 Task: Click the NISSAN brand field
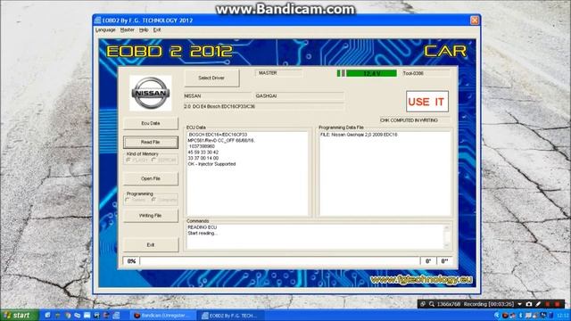[x=218, y=96]
